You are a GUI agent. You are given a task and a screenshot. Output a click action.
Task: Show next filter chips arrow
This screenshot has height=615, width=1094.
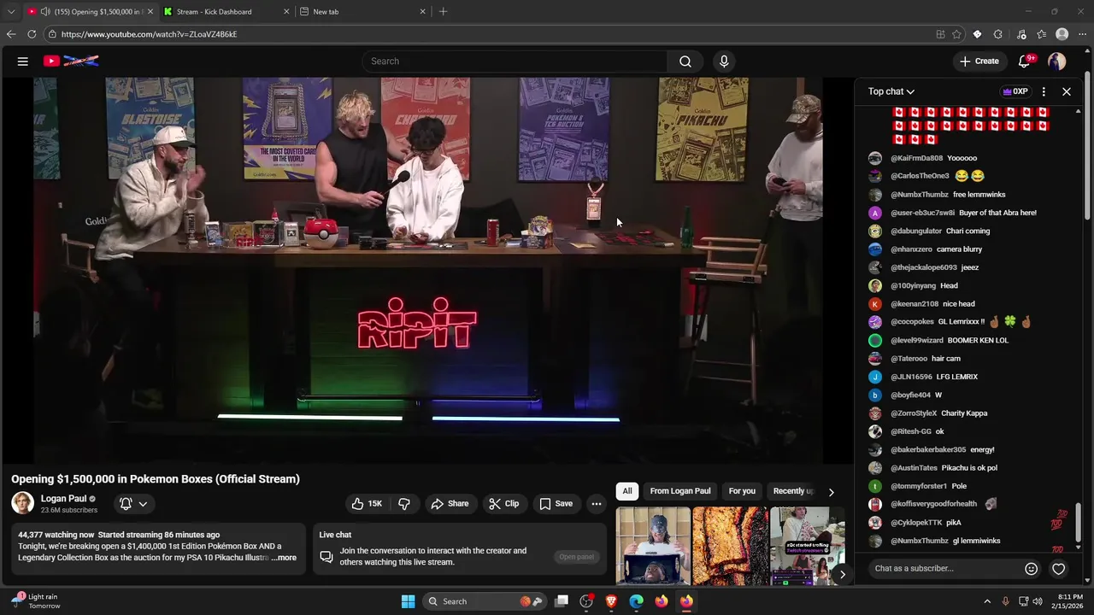[831, 492]
